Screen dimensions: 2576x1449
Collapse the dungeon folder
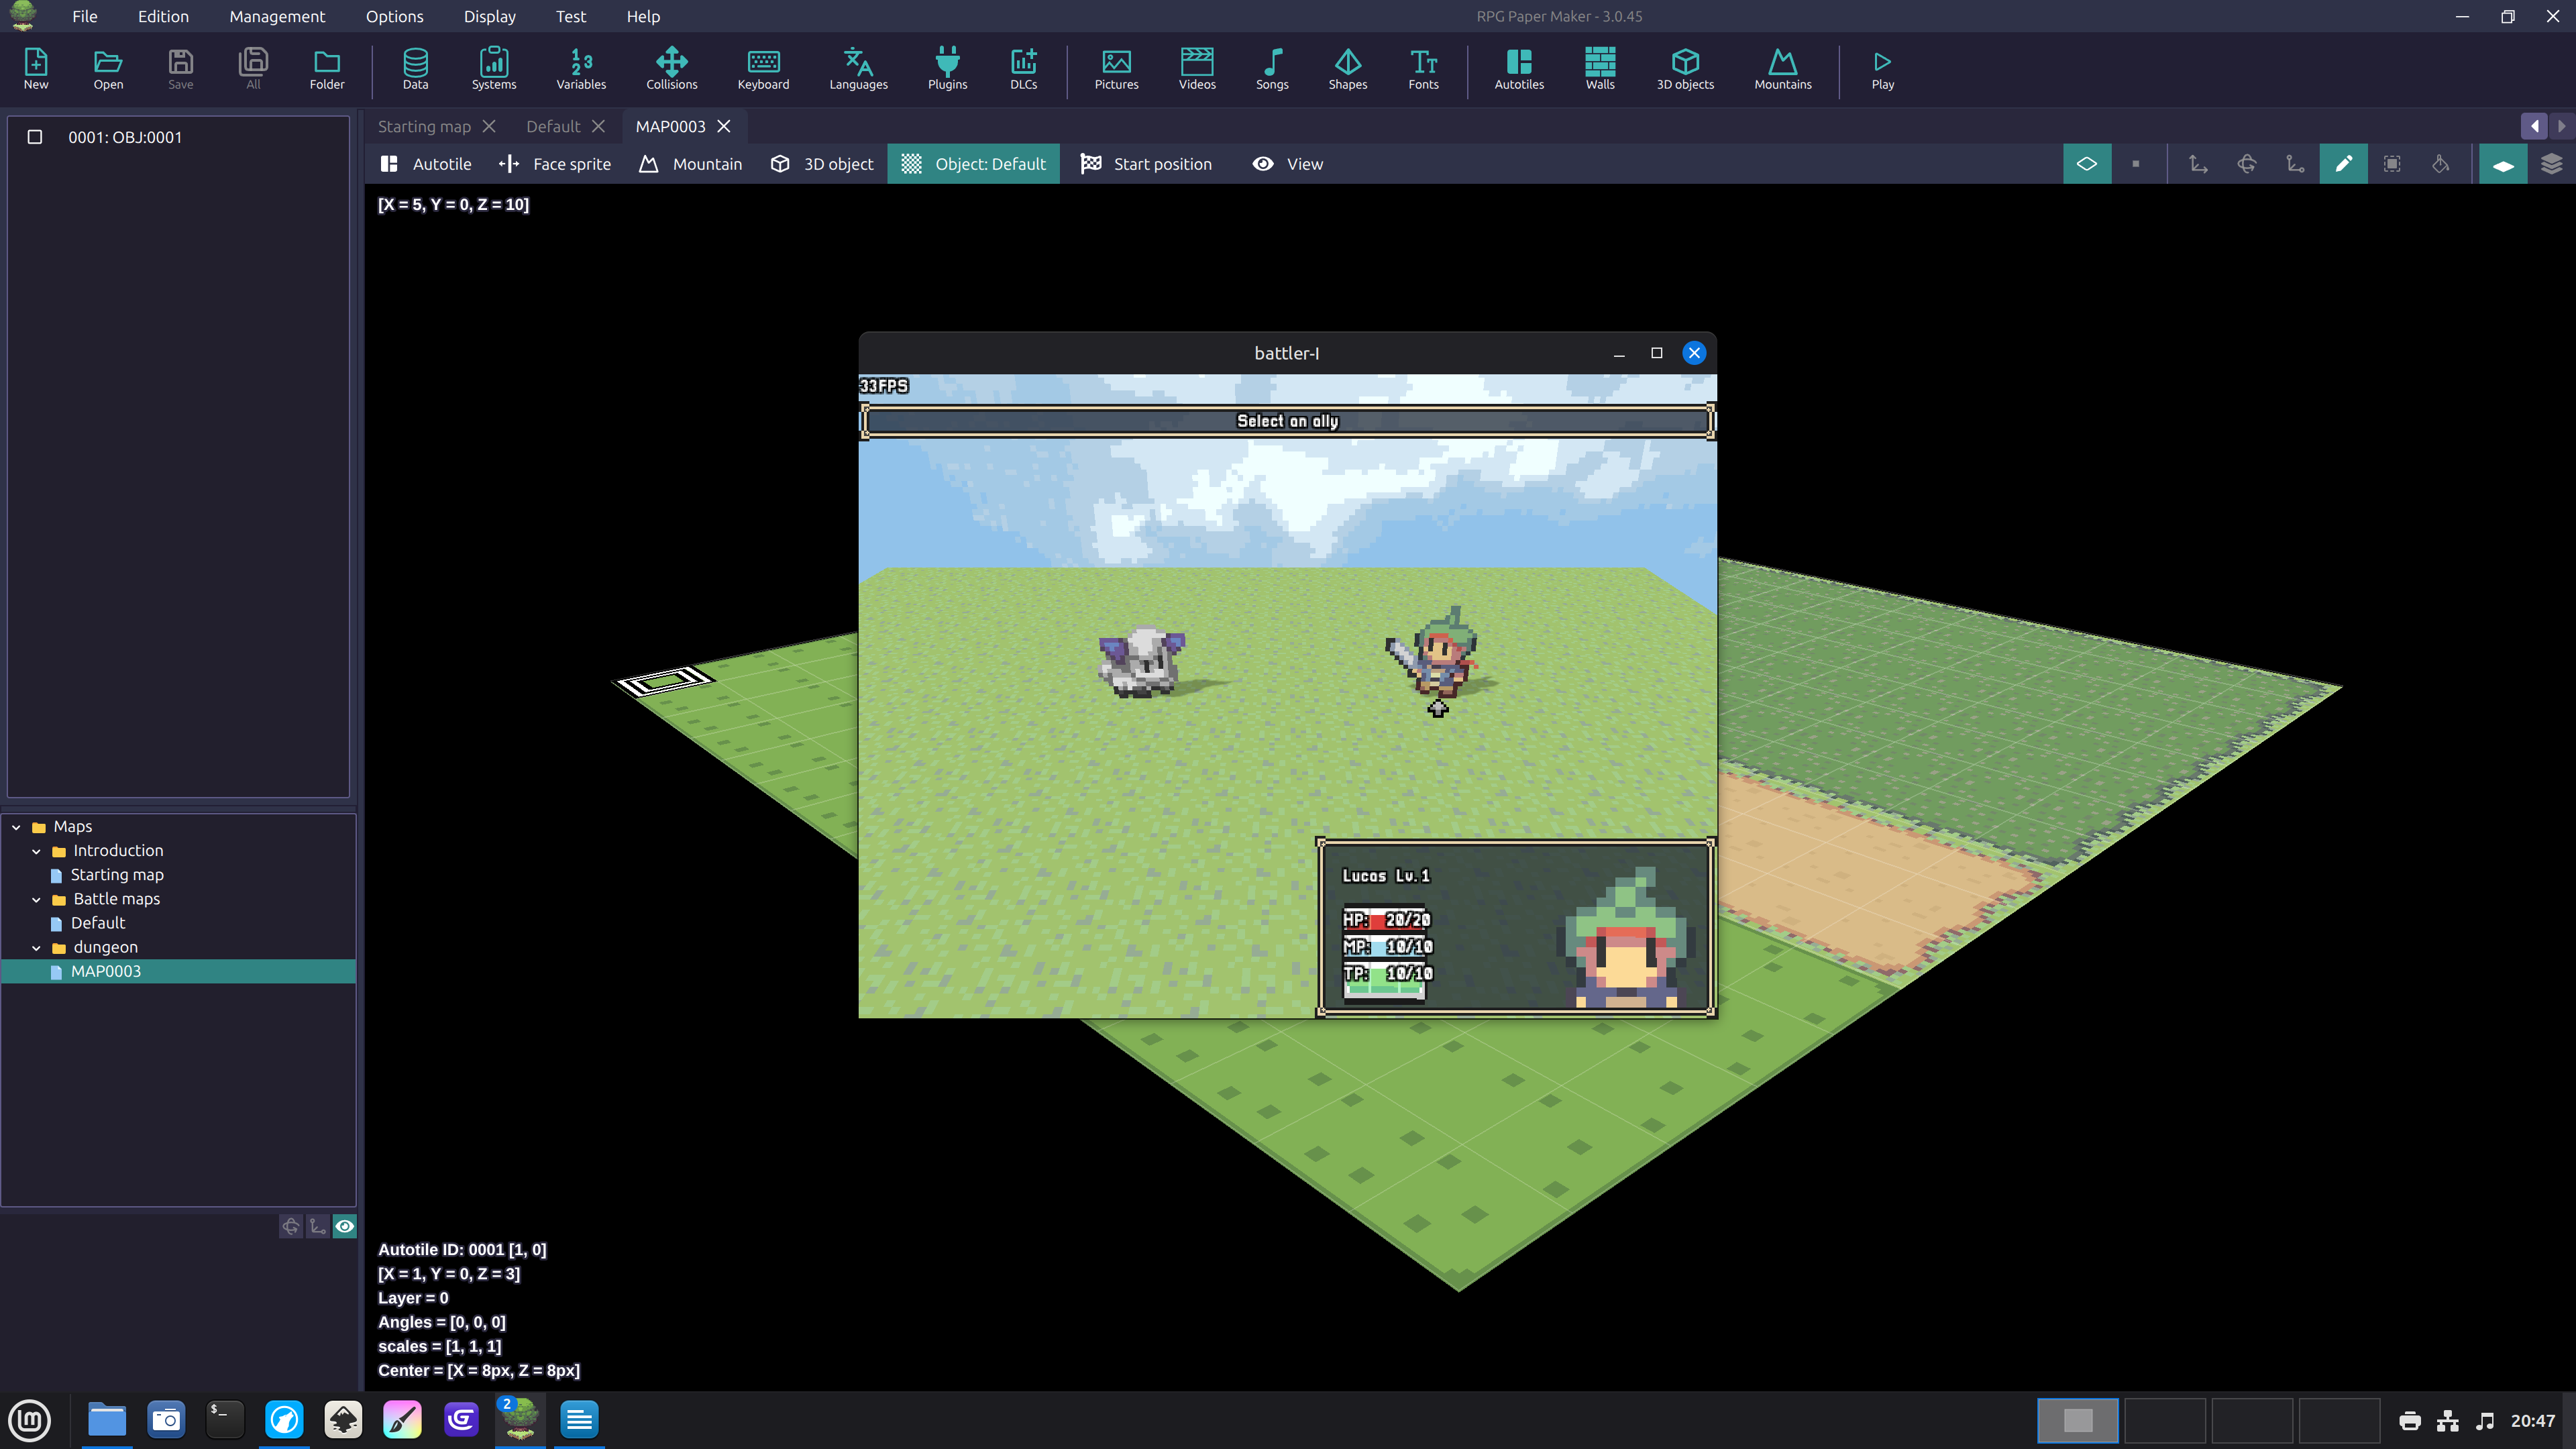(36, 948)
